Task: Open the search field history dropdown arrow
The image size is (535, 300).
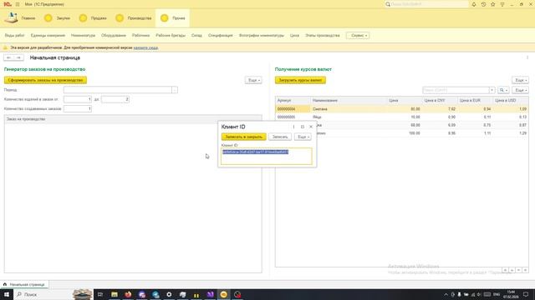Action: (492, 90)
